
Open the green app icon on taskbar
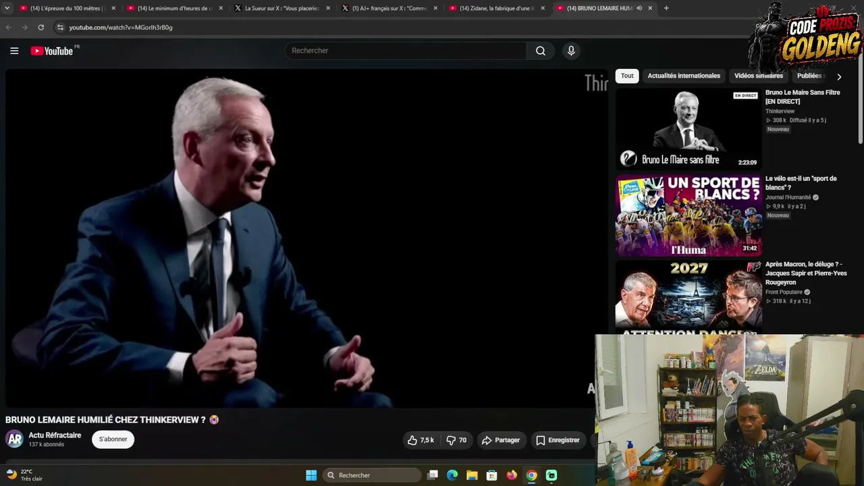[551, 475]
